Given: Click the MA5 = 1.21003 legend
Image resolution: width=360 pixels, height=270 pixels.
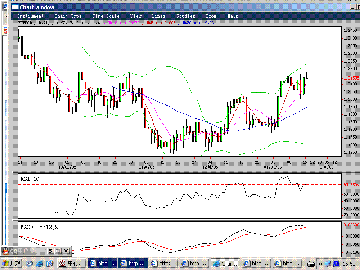Looking at the screenshot, I should click(161, 23).
